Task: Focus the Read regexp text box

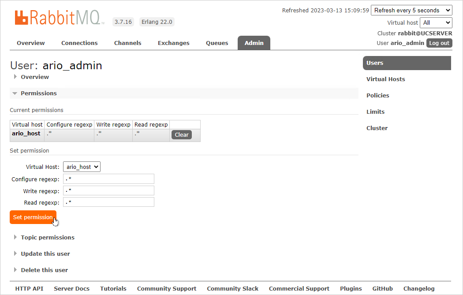Action: [x=108, y=202]
